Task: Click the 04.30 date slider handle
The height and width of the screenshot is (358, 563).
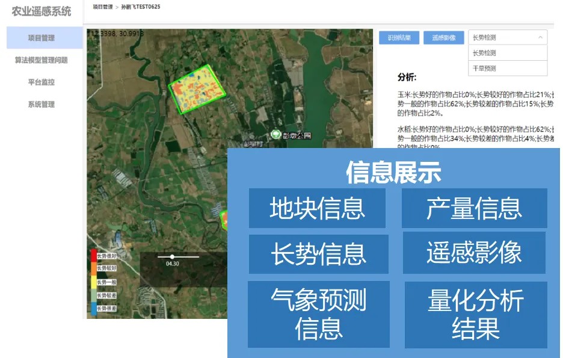Action: (173, 257)
